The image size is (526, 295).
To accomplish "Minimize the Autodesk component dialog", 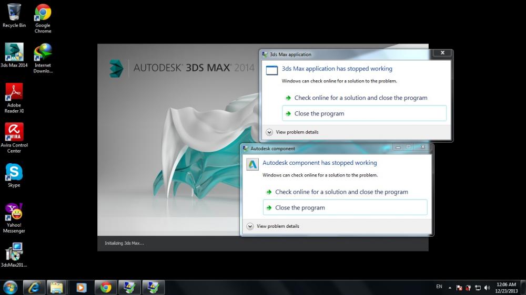I will click(398, 147).
